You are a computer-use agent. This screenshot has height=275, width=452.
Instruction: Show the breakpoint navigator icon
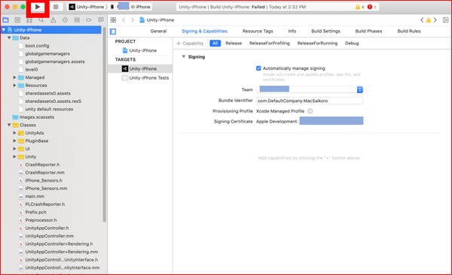88,20
